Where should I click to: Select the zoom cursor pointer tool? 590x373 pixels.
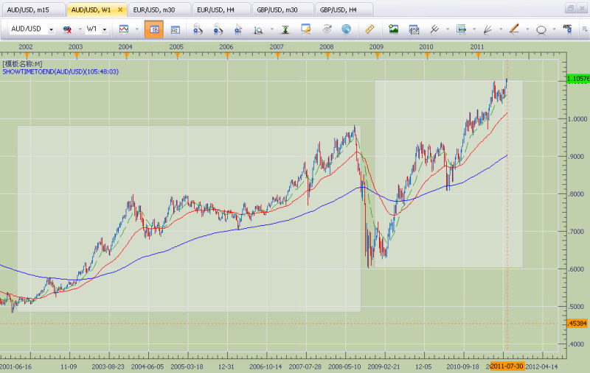pos(237,29)
